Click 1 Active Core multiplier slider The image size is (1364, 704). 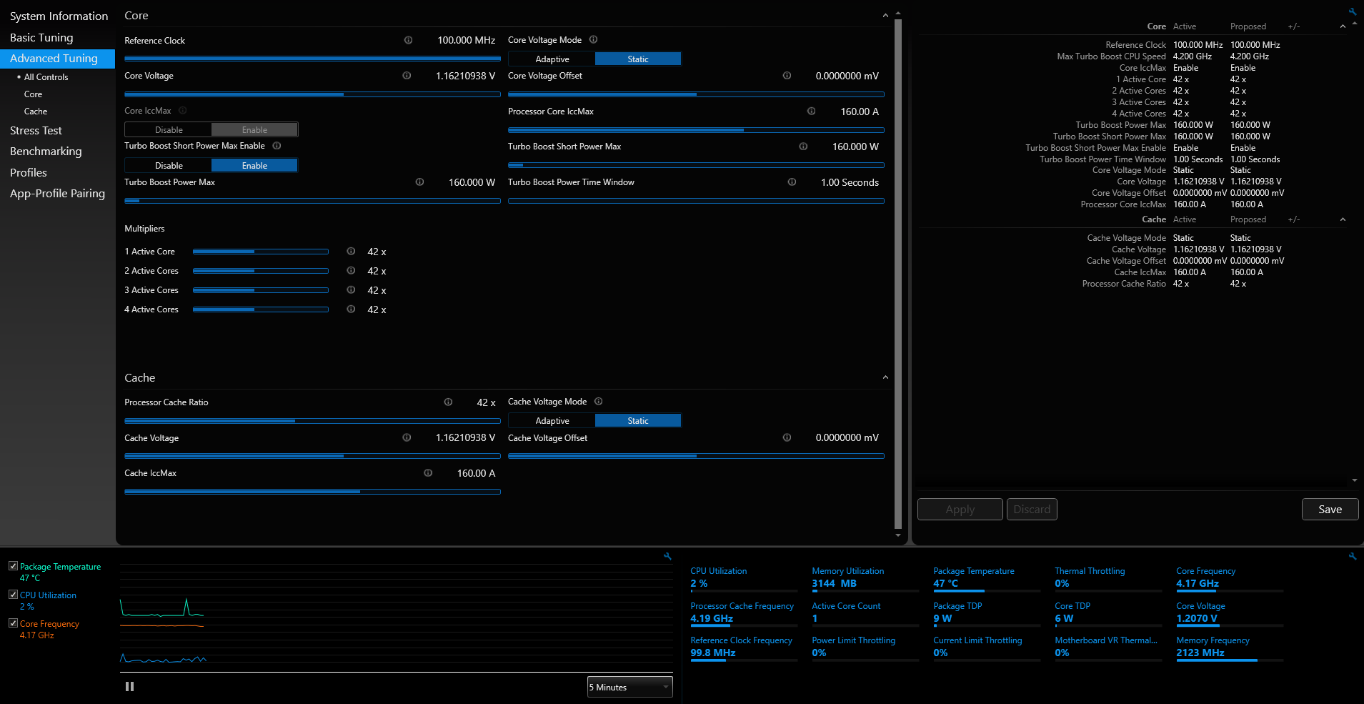point(261,251)
